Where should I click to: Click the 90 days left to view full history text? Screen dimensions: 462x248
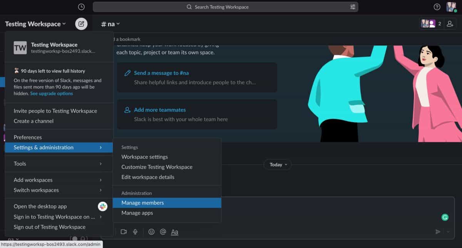pyautogui.click(x=53, y=71)
